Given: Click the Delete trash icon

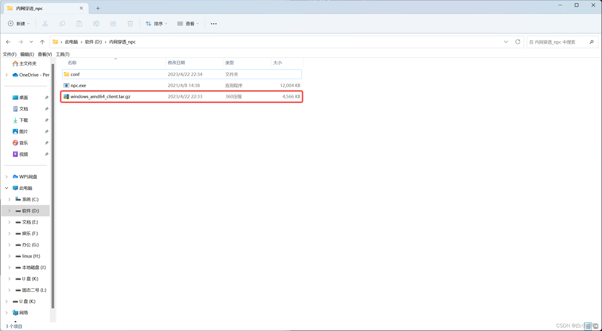Looking at the screenshot, I should click(130, 23).
